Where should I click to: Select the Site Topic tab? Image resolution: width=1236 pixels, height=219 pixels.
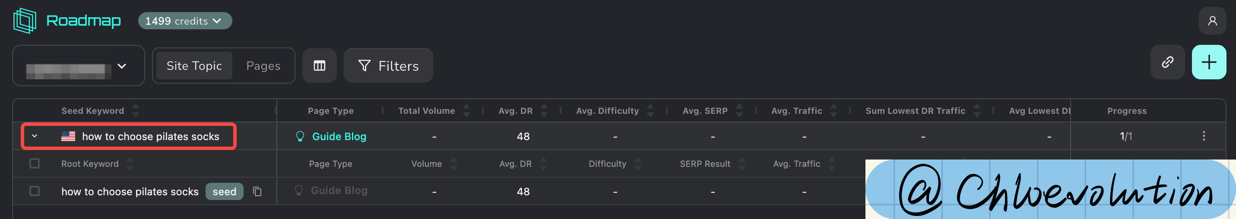[194, 66]
